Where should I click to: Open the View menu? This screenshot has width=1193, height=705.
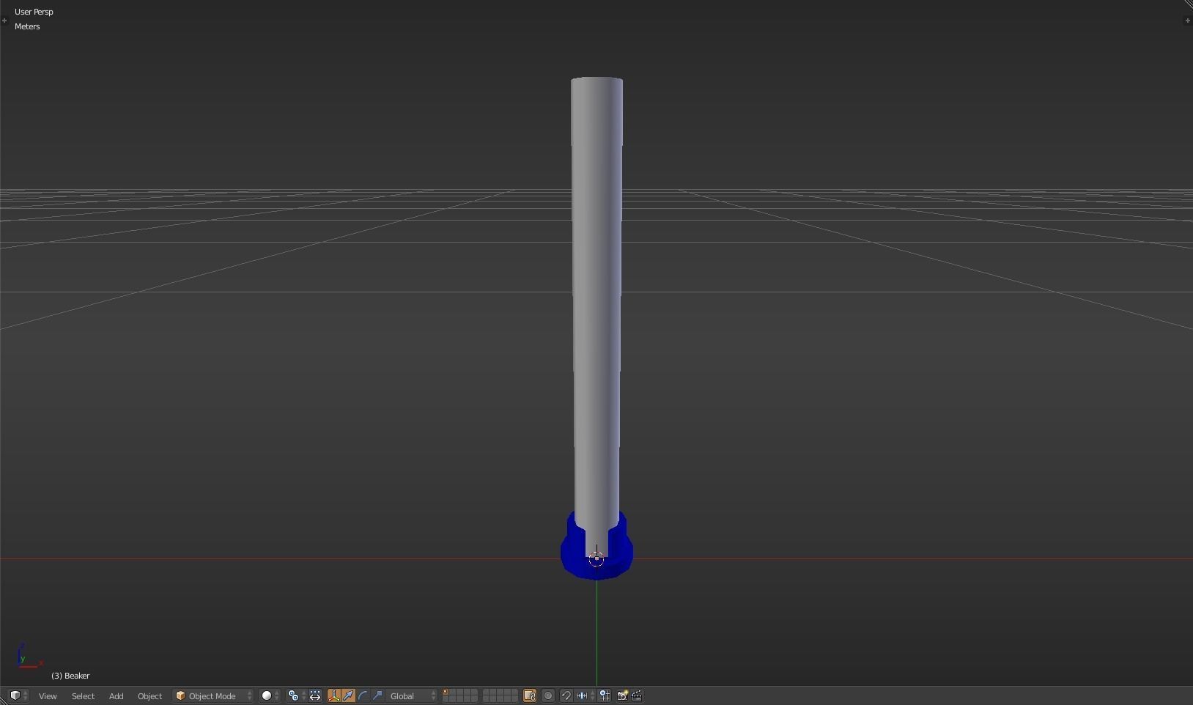(x=48, y=695)
